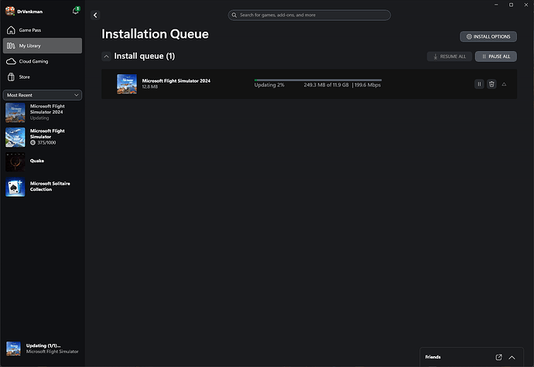Select Microsoft Solitaire Collection in library list
The image size is (534, 367).
(43, 187)
